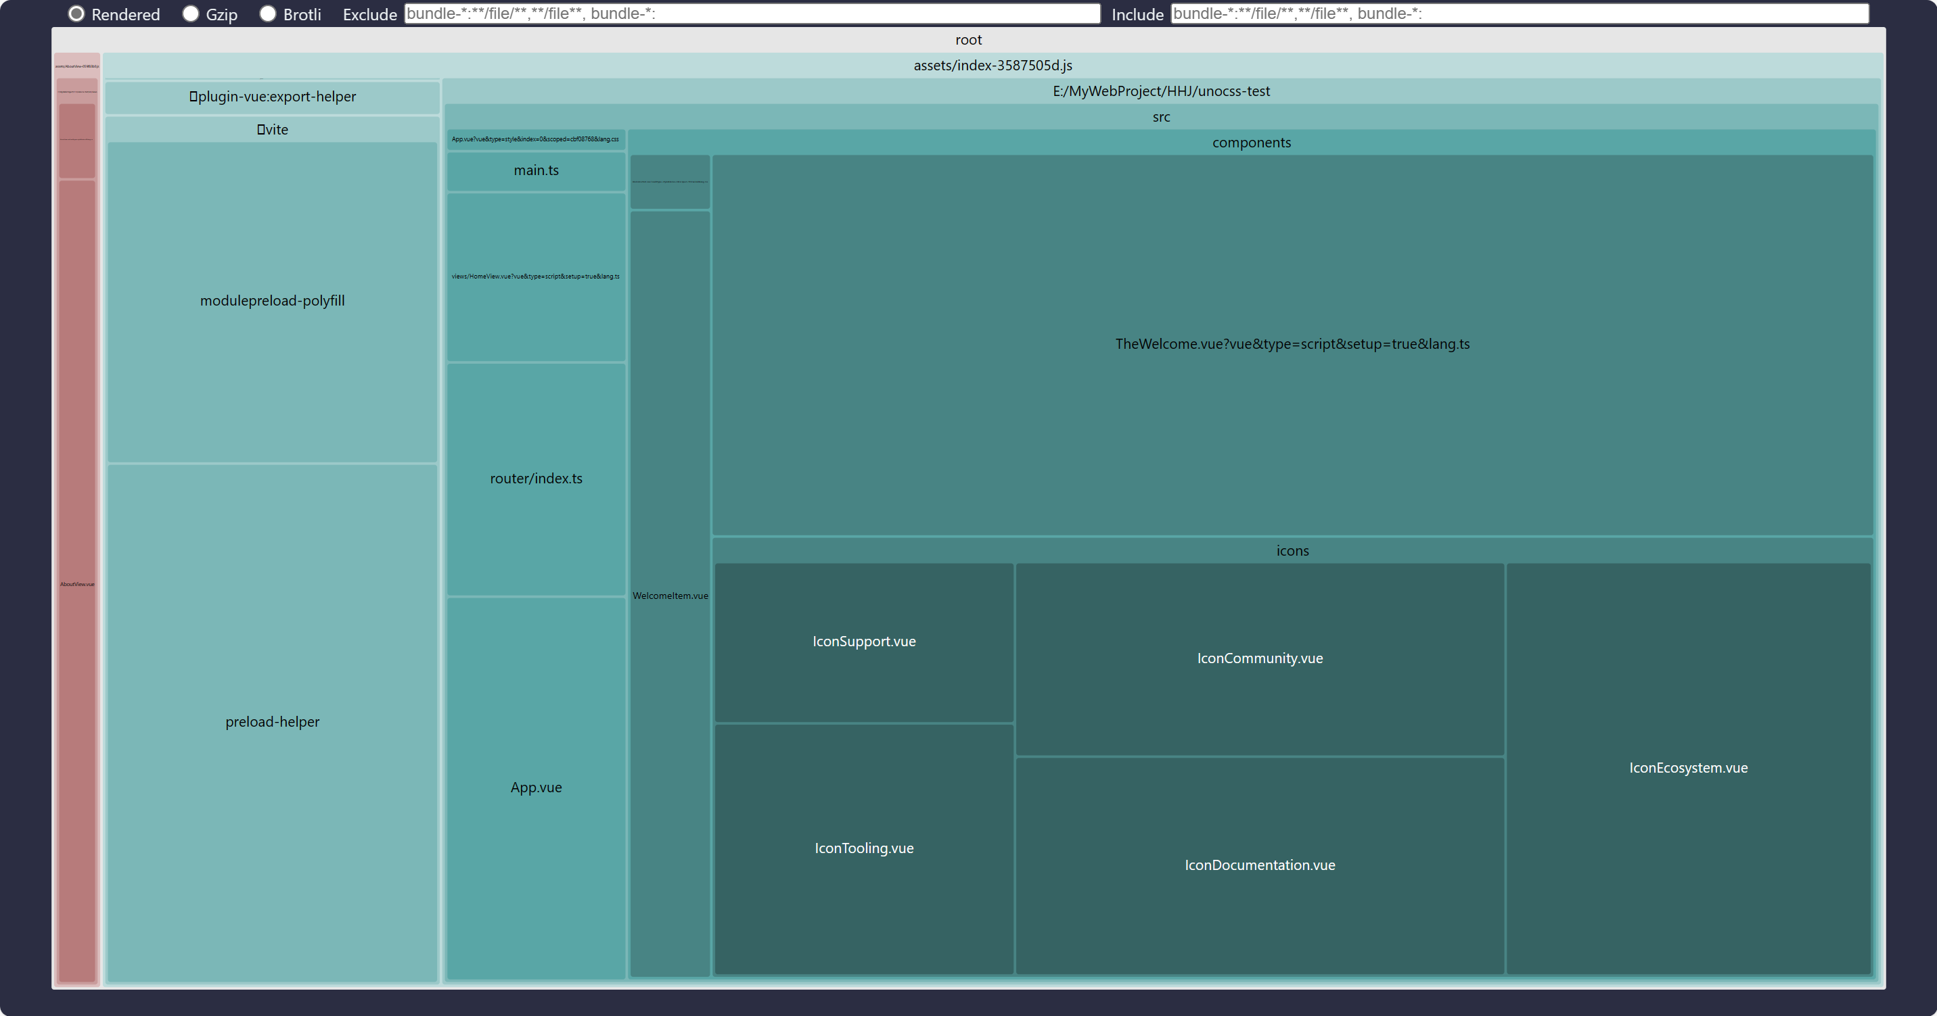Click the IconSupport.vue block

click(864, 641)
